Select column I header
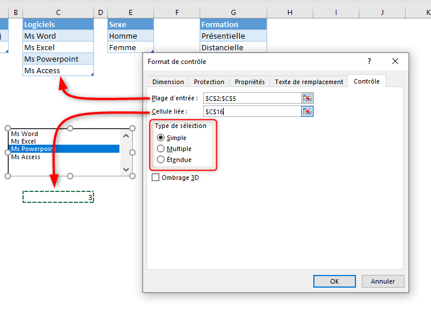431x313 pixels. 336,12
